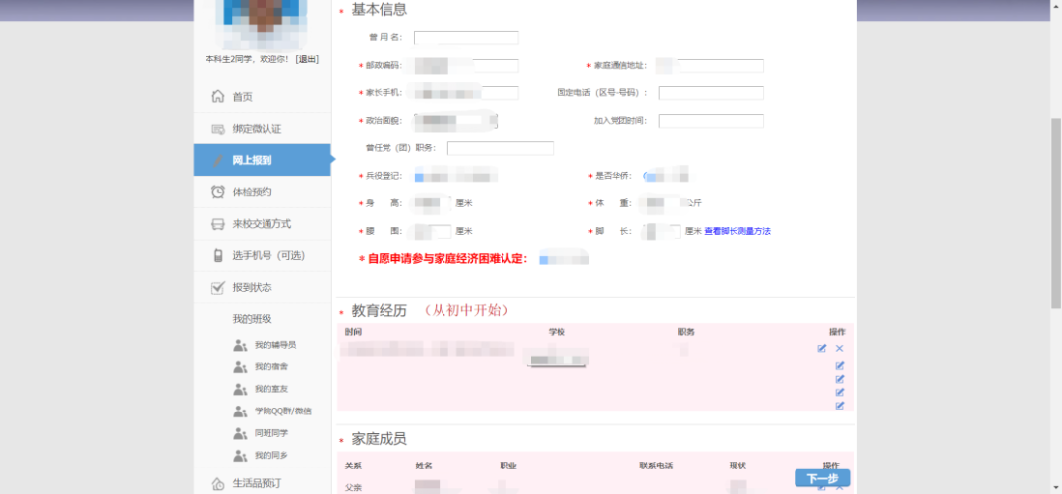Click the 固定电话 input field
This screenshot has width=1062, height=494.
coord(711,92)
